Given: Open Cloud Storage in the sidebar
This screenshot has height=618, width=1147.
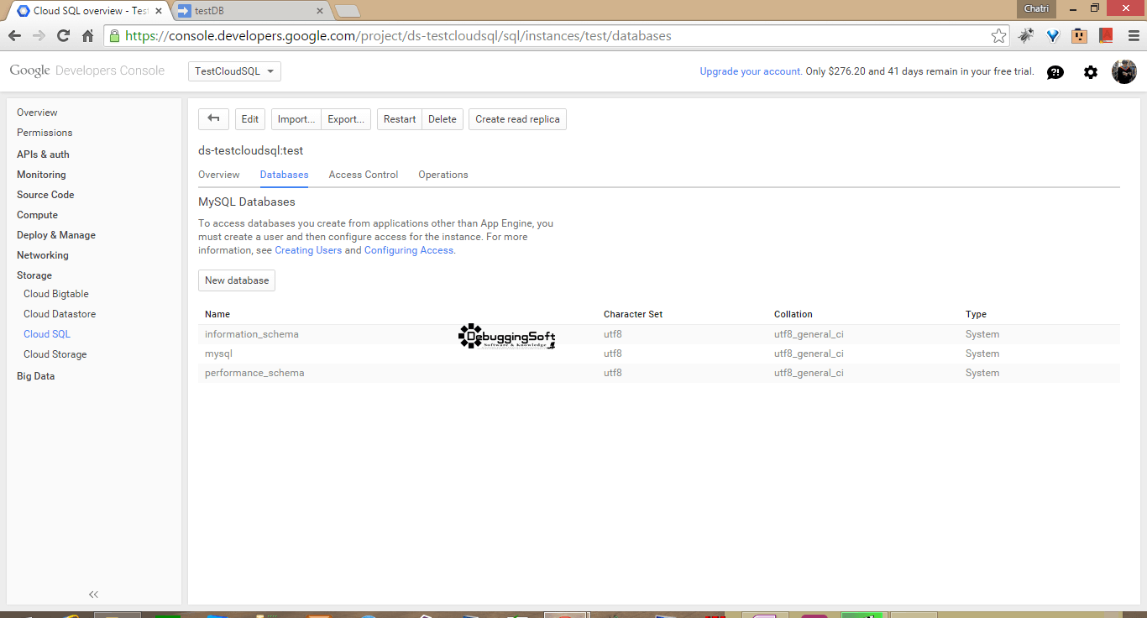Looking at the screenshot, I should click(55, 354).
